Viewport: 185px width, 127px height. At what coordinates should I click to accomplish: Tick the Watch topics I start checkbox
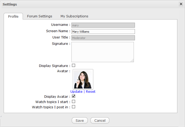pyautogui.click(x=74, y=101)
